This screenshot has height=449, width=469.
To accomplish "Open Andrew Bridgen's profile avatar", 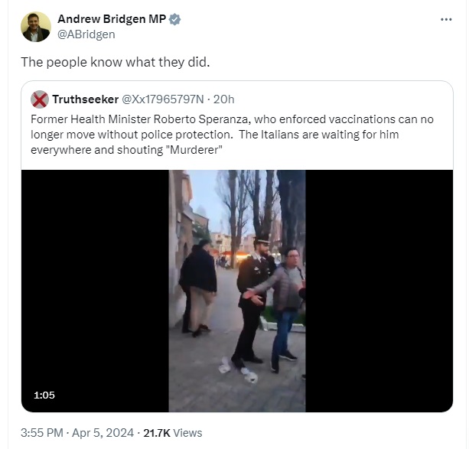I will click(36, 27).
